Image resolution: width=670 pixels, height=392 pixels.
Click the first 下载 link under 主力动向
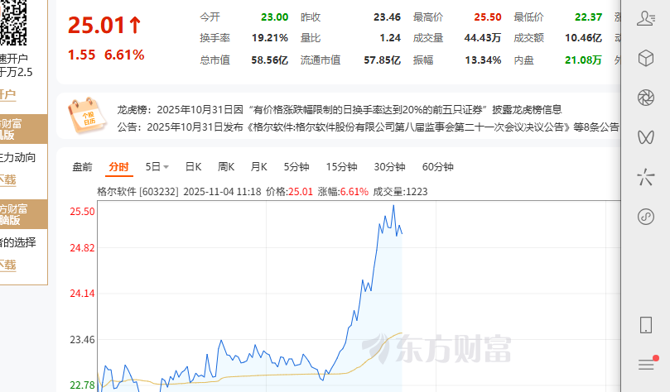coord(8,179)
